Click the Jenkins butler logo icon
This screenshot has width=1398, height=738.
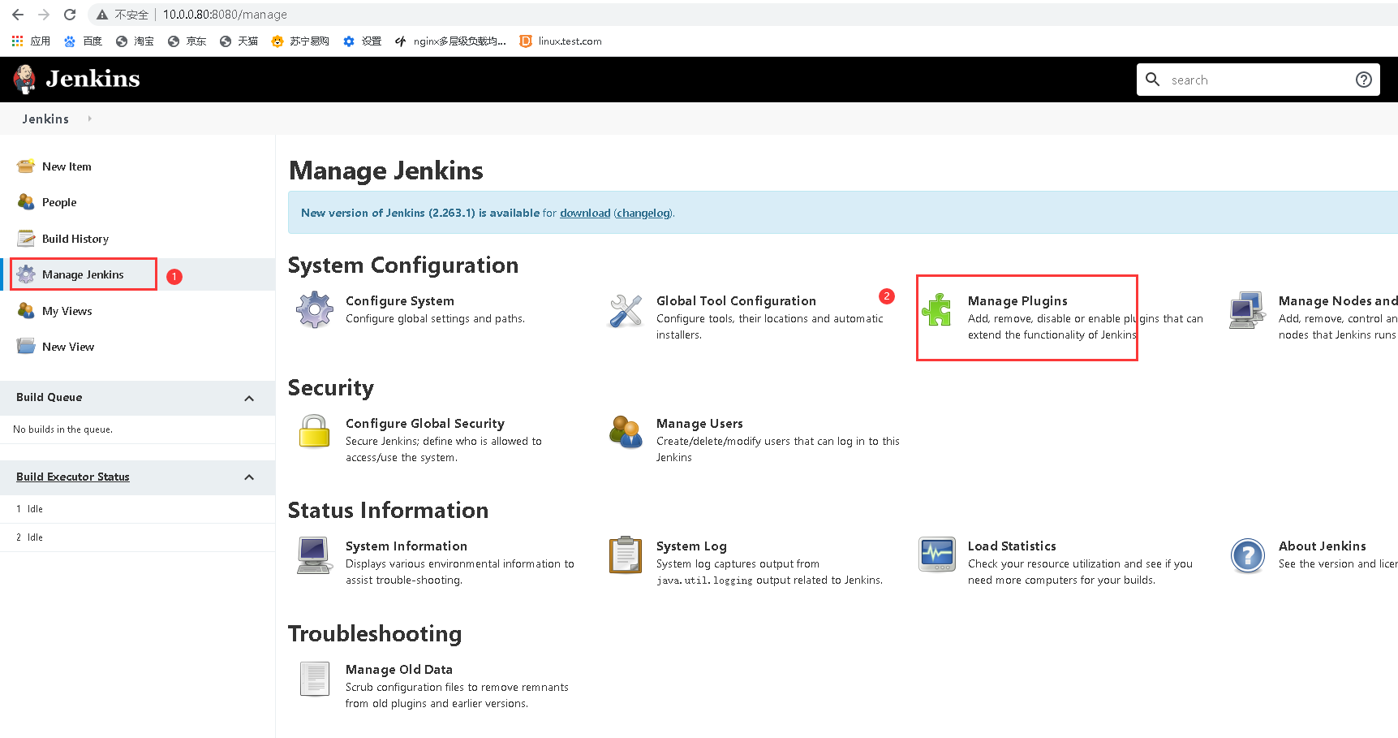[24, 79]
